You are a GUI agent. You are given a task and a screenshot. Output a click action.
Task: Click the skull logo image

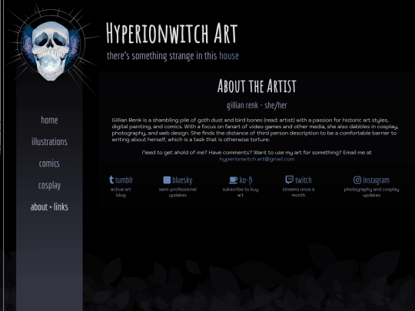pyautogui.click(x=50, y=50)
